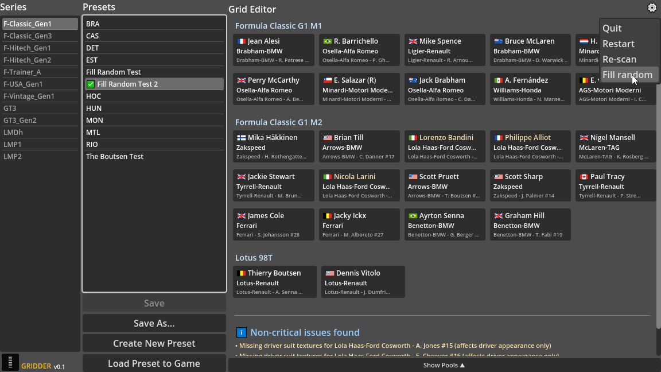661x372 pixels.
Task: Click the Perry McCarthy driver card
Action: point(274,89)
